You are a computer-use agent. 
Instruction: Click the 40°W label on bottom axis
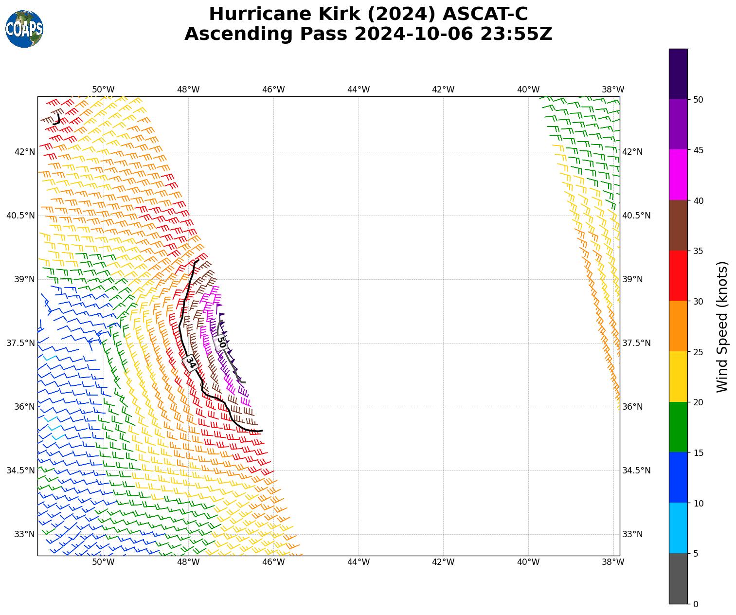coord(528,562)
